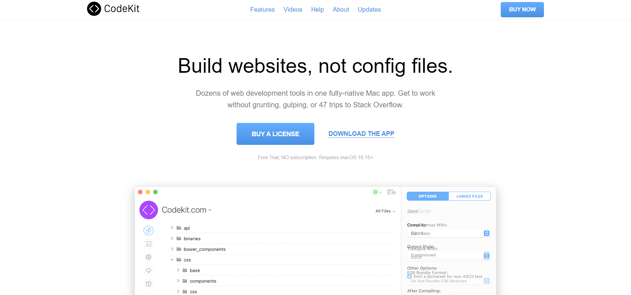Click the base folder icon
The width and height of the screenshot is (631, 295).
click(185, 270)
